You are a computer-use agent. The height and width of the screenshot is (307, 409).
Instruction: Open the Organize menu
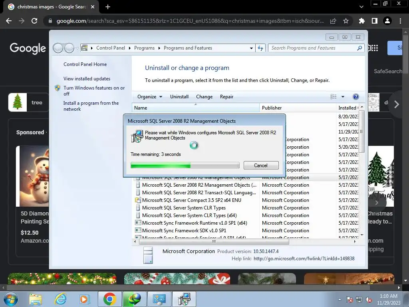click(150, 97)
